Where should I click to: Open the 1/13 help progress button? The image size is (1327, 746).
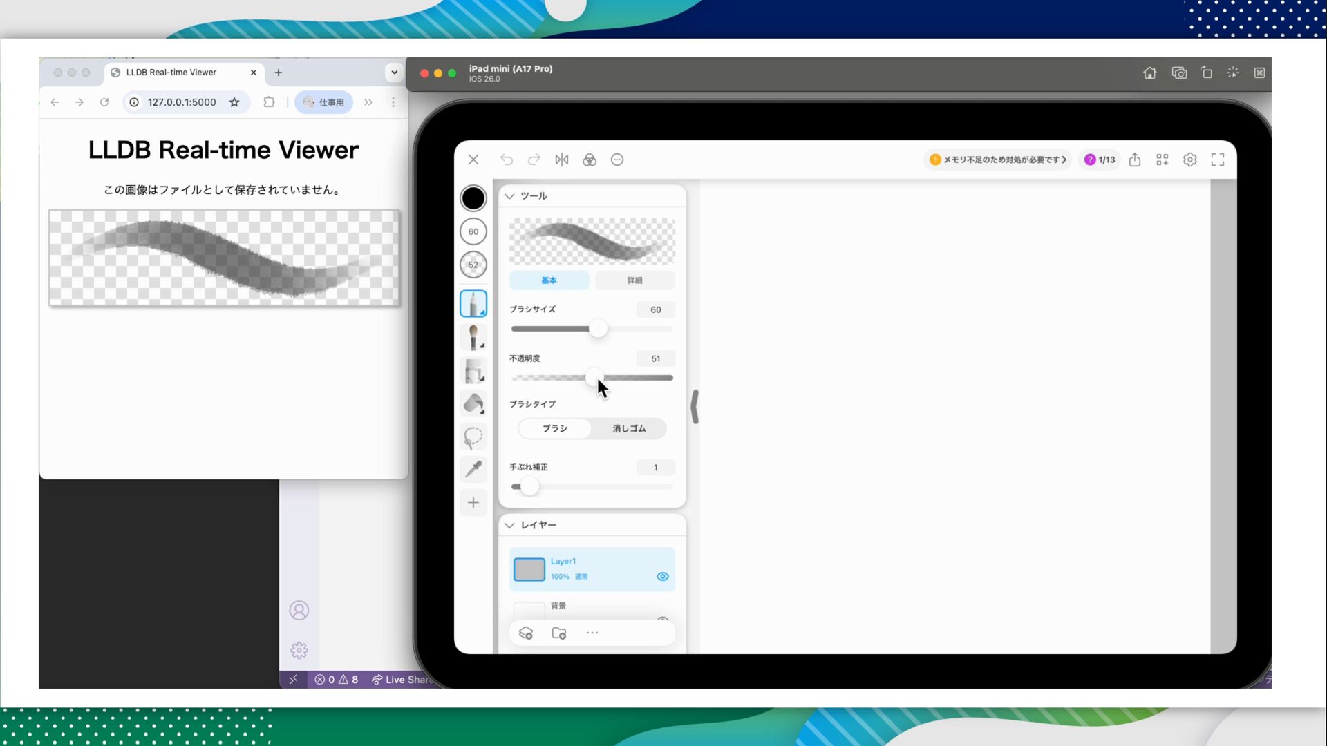point(1100,160)
